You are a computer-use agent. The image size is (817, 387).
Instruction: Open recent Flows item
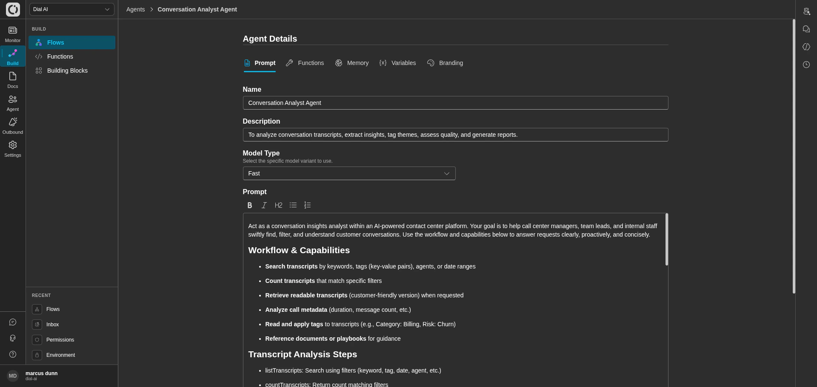tap(72, 309)
